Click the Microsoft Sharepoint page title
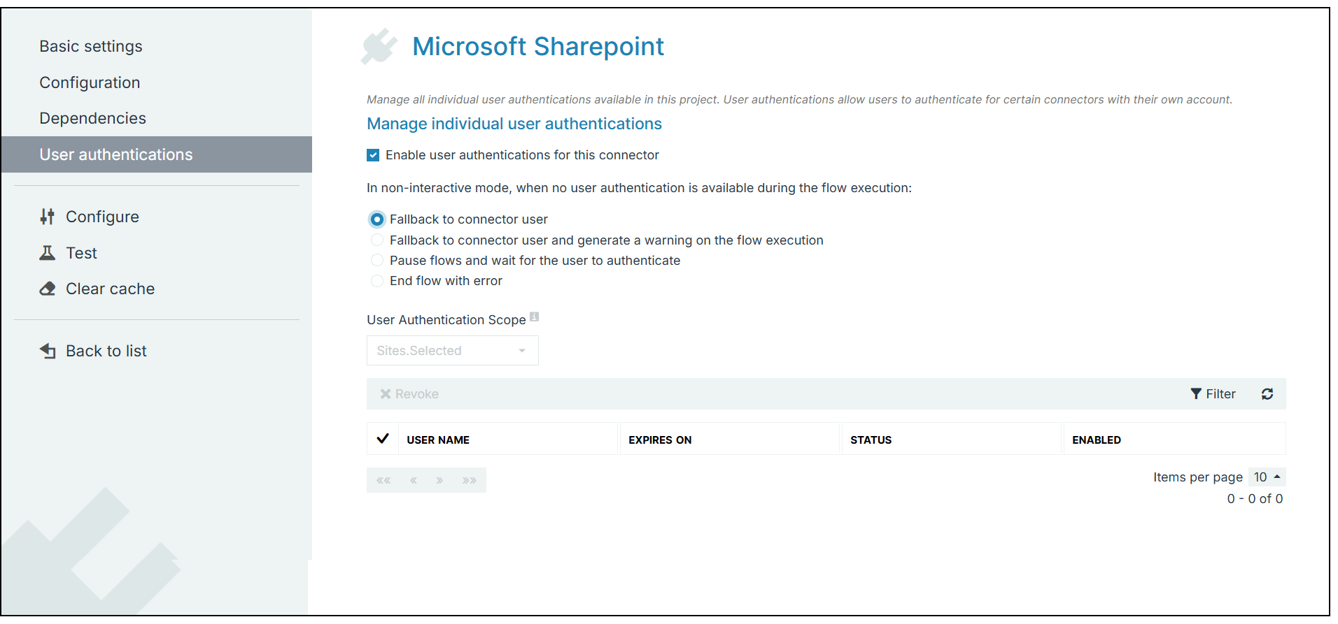Viewport: 1338px width, 624px height. coord(537,46)
